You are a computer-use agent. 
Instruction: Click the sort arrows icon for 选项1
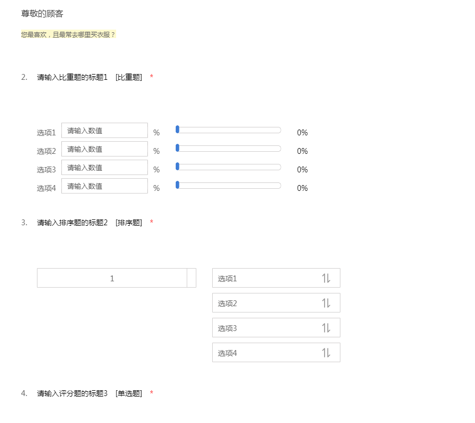point(326,278)
